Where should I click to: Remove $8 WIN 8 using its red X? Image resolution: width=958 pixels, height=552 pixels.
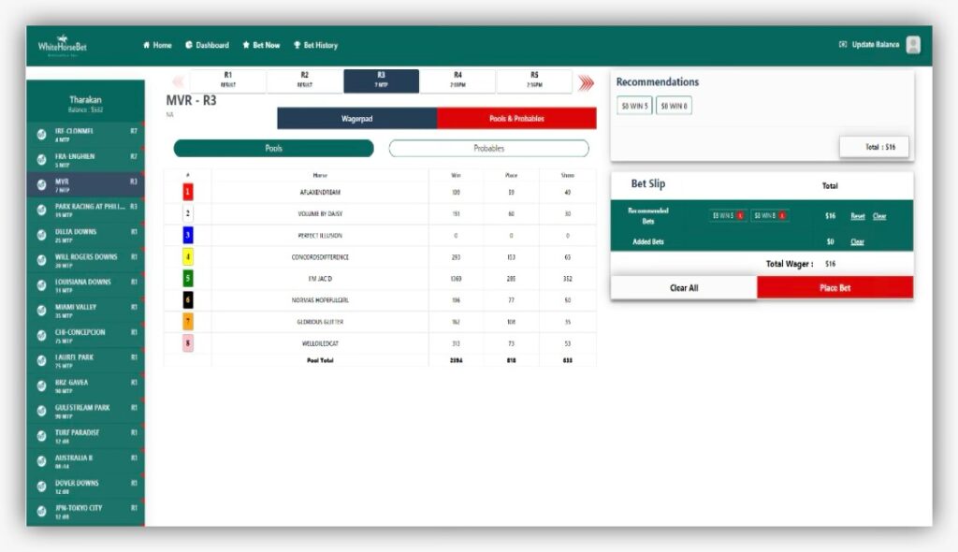point(782,216)
